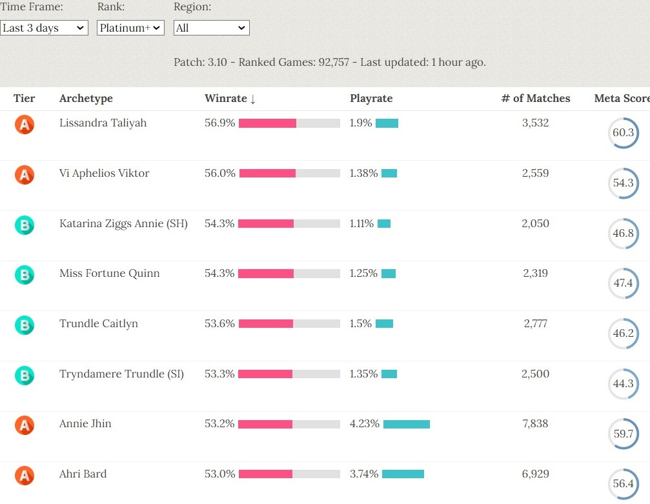Open the Tryndamere Trundle (SI) archetype

pos(121,374)
